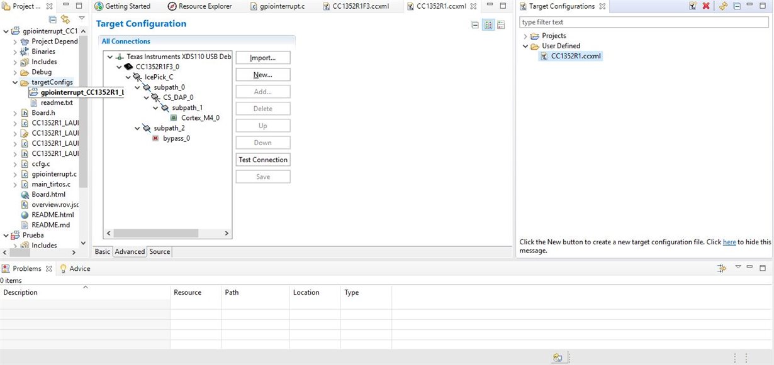This screenshot has height=365, width=774.
Task: Expand the Includes node under gpiointerrupt
Action: coord(16,62)
